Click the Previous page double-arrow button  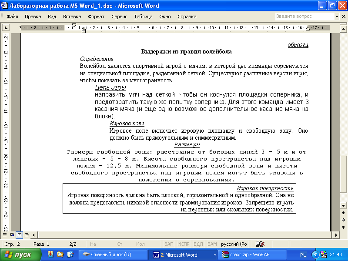pos(343,213)
